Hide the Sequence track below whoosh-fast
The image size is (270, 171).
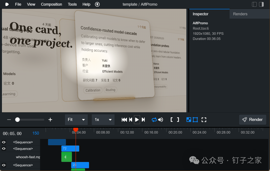coord(3,165)
